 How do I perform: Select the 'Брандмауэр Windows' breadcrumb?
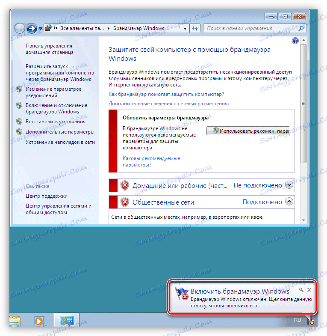point(138,28)
